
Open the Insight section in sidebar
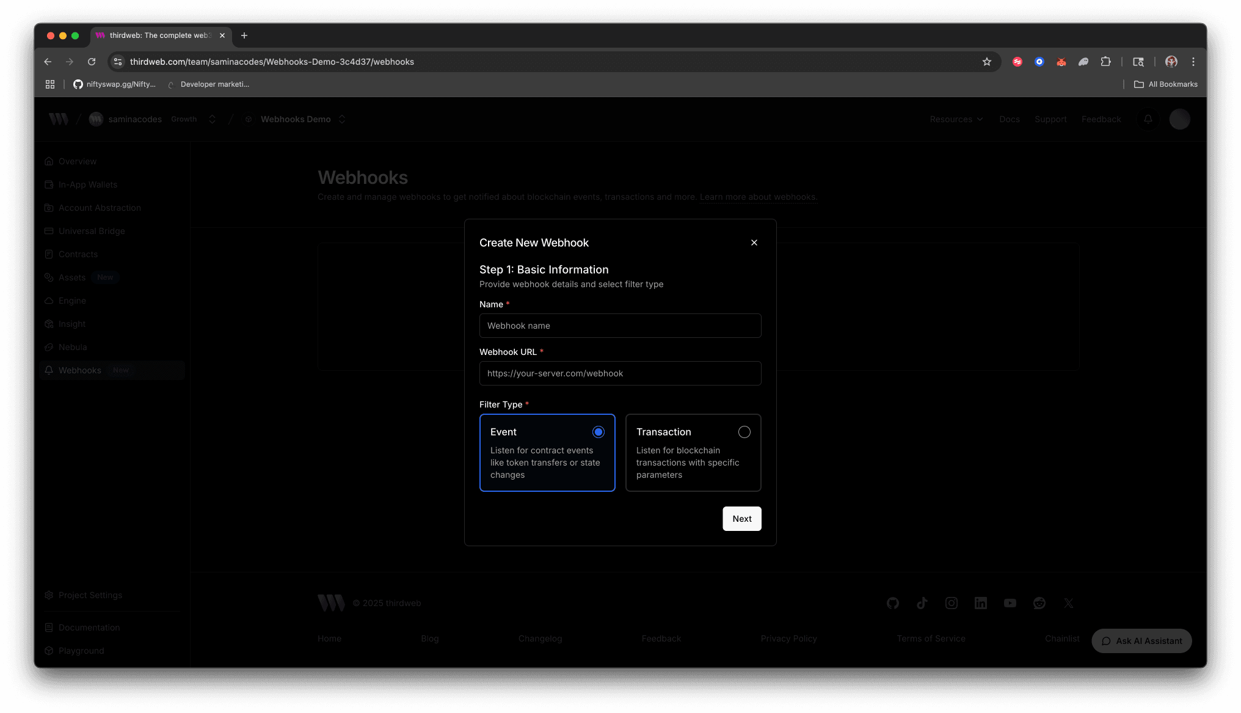click(71, 324)
